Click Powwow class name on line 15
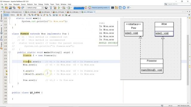 [24, 34]
